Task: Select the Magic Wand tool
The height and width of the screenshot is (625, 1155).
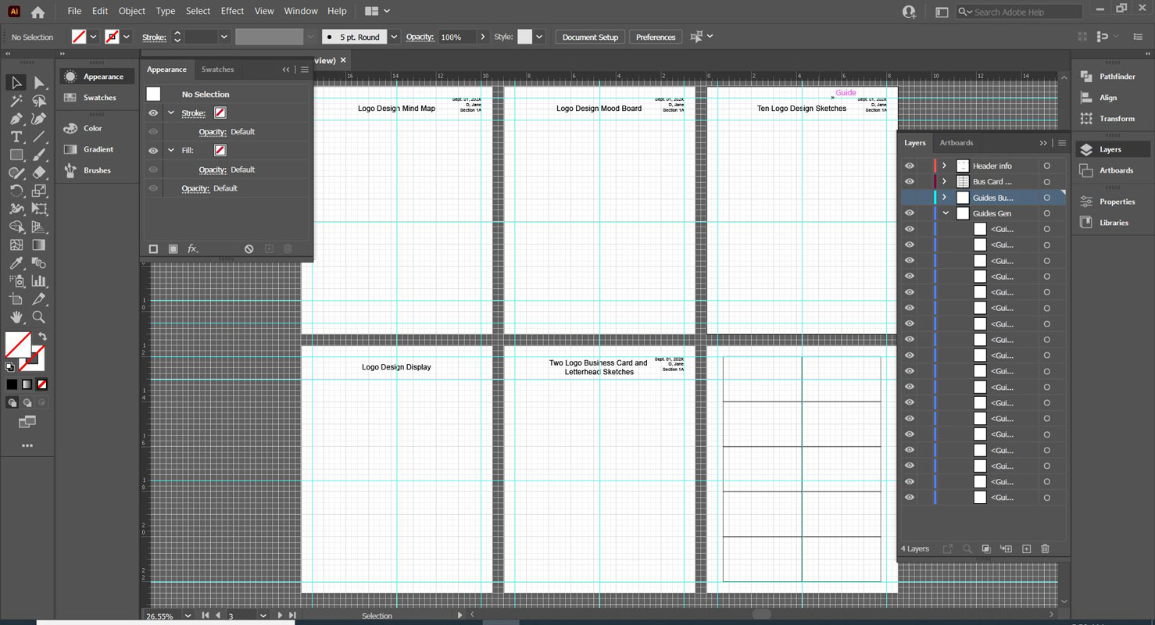Action: click(16, 101)
